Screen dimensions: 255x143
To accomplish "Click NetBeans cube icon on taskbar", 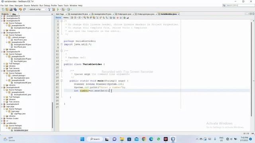I will 173,139.
